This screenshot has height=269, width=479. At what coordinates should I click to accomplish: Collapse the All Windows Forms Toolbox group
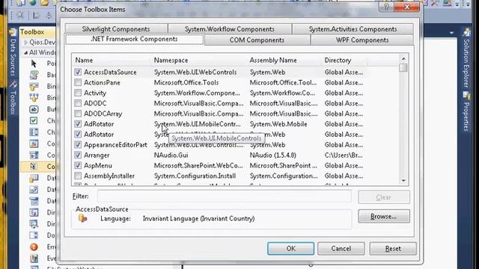coord(25,52)
